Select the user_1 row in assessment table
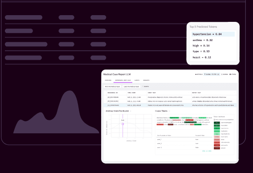 (184, 140)
